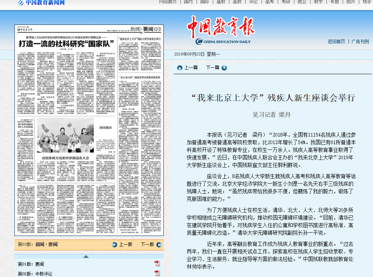This screenshot has height=277, width=373.
Task: Click the 返回首页 link
Action: (x=336, y=41)
